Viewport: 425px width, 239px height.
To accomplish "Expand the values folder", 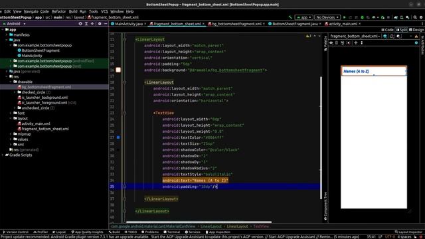I will click(x=11, y=139).
